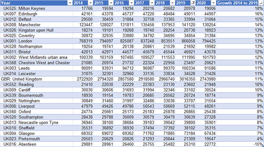Image resolution: width=264 pixels, height=147 pixels.
Task: Select Sheffield 2019 value 38102
Action: 189,128
